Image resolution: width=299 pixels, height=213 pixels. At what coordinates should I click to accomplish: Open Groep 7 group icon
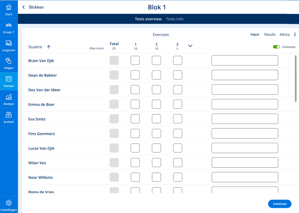[x=8, y=25]
